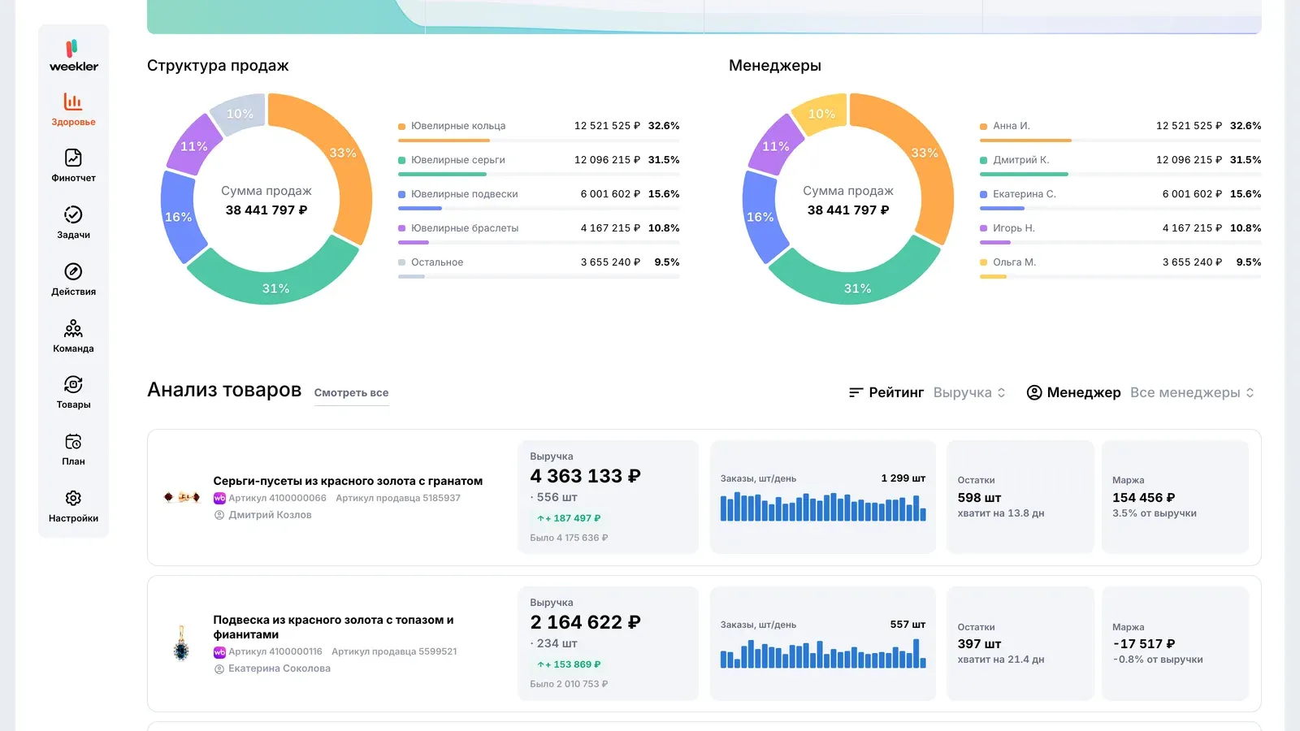Click the weekler logo
This screenshot has width=1300, height=731.
tap(73, 56)
